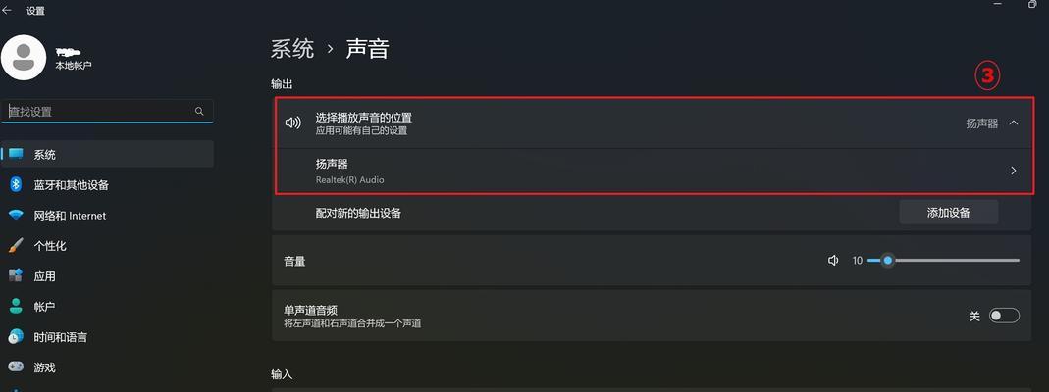The height and width of the screenshot is (392, 1049).
Task: Click the volume speaker mute icon
Action: point(833,261)
